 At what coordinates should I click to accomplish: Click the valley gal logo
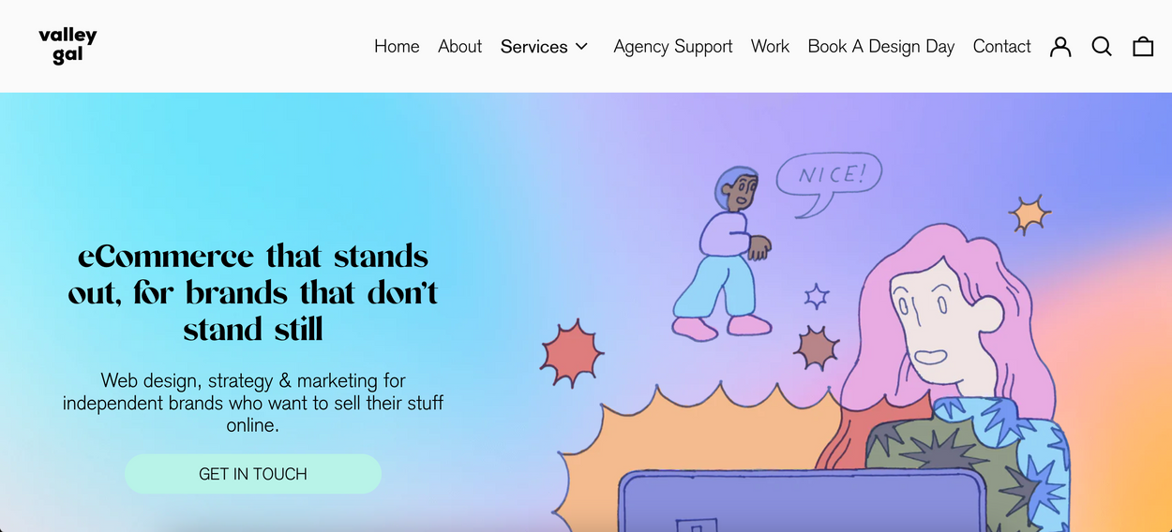point(68,45)
